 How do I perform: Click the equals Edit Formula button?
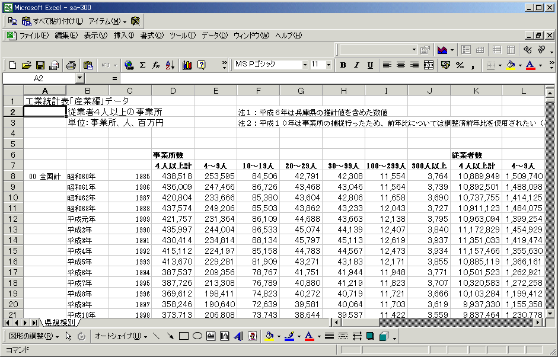[114, 78]
